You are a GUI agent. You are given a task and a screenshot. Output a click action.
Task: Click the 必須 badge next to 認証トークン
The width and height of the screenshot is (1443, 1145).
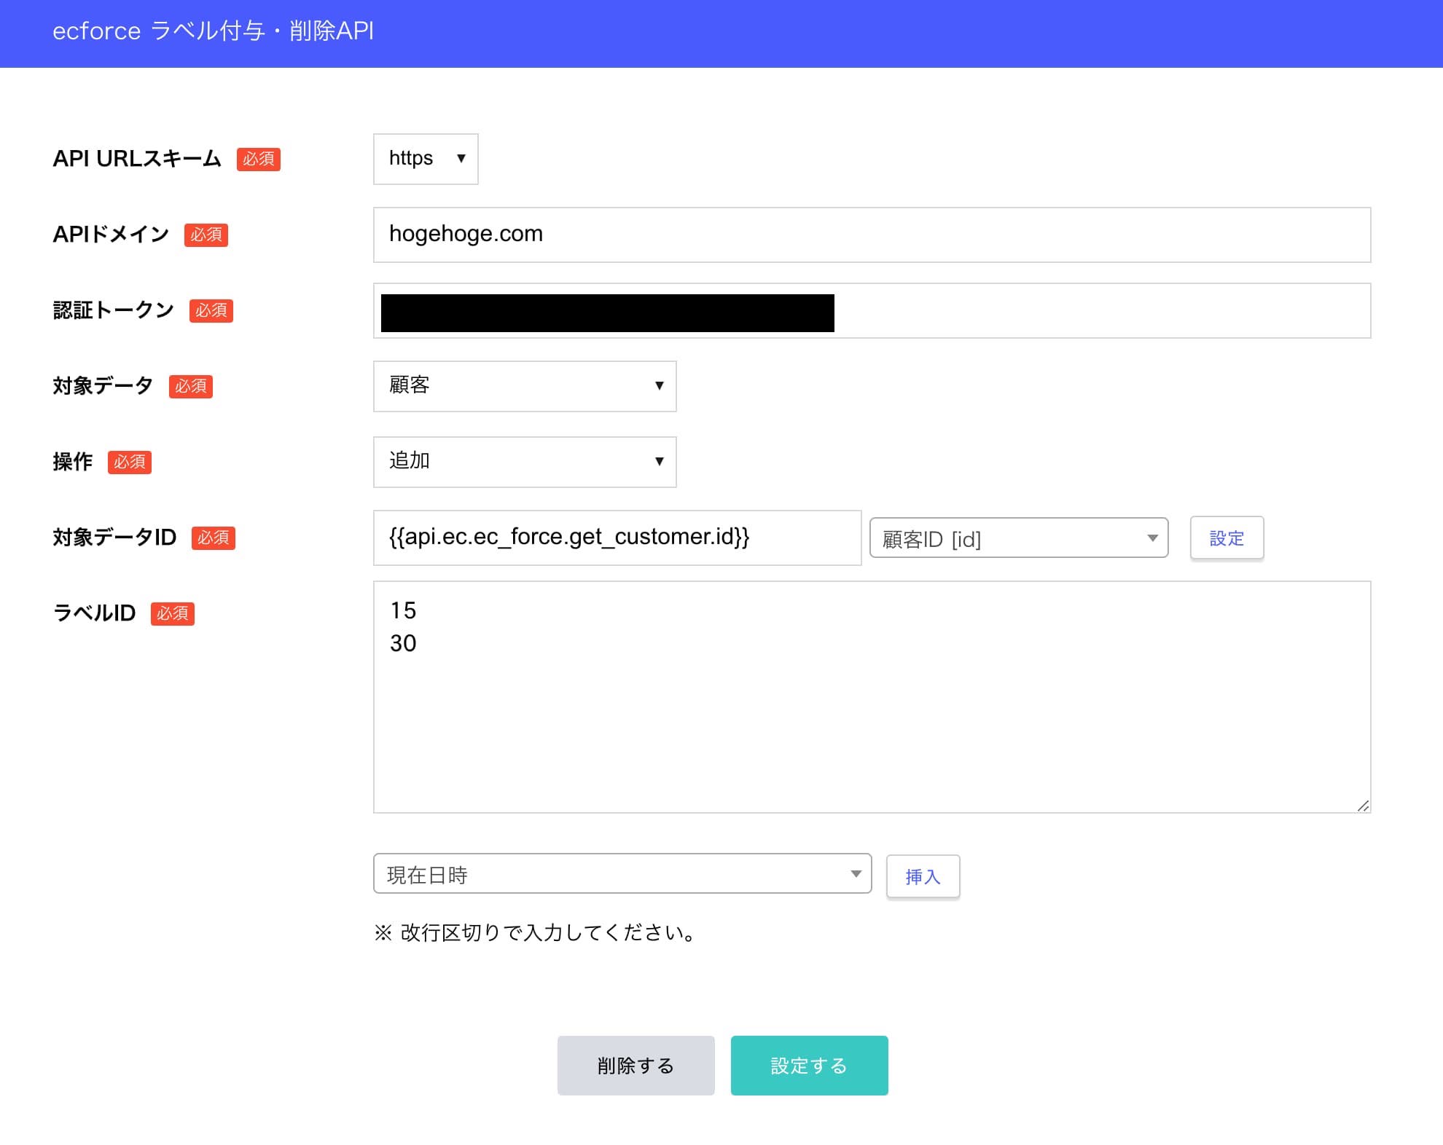click(x=211, y=311)
